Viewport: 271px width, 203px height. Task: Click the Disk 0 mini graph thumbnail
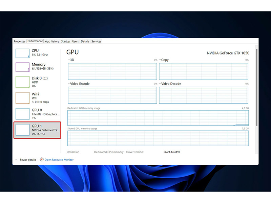22,82
